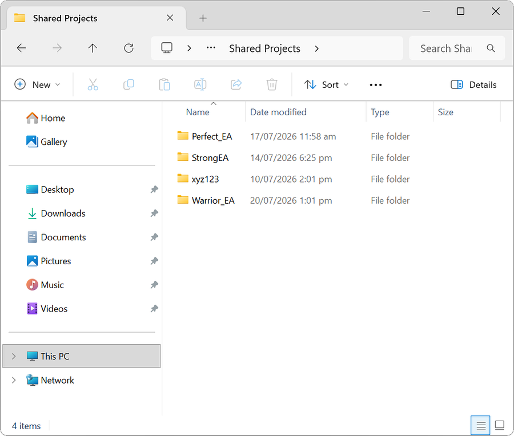Screen dimensions: 514x436
Task: Click the pin icon beside Pictures
Action: tap(154, 261)
